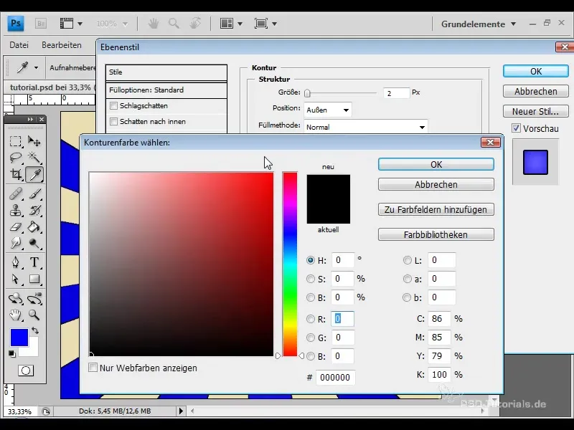
Task: Open the Bearbeiten menu
Action: coord(62,45)
